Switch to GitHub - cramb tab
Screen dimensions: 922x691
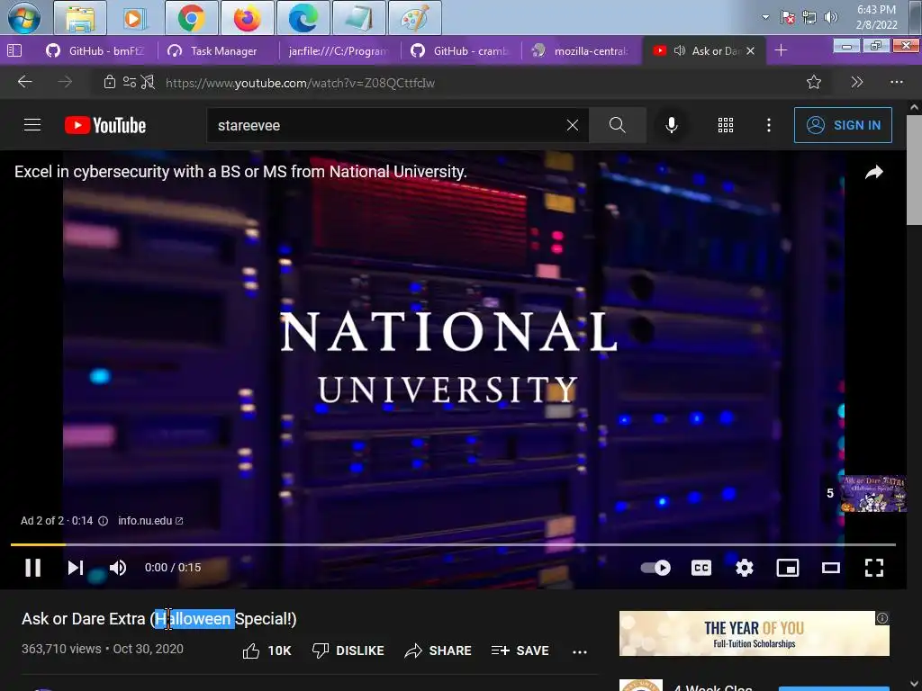click(460, 51)
